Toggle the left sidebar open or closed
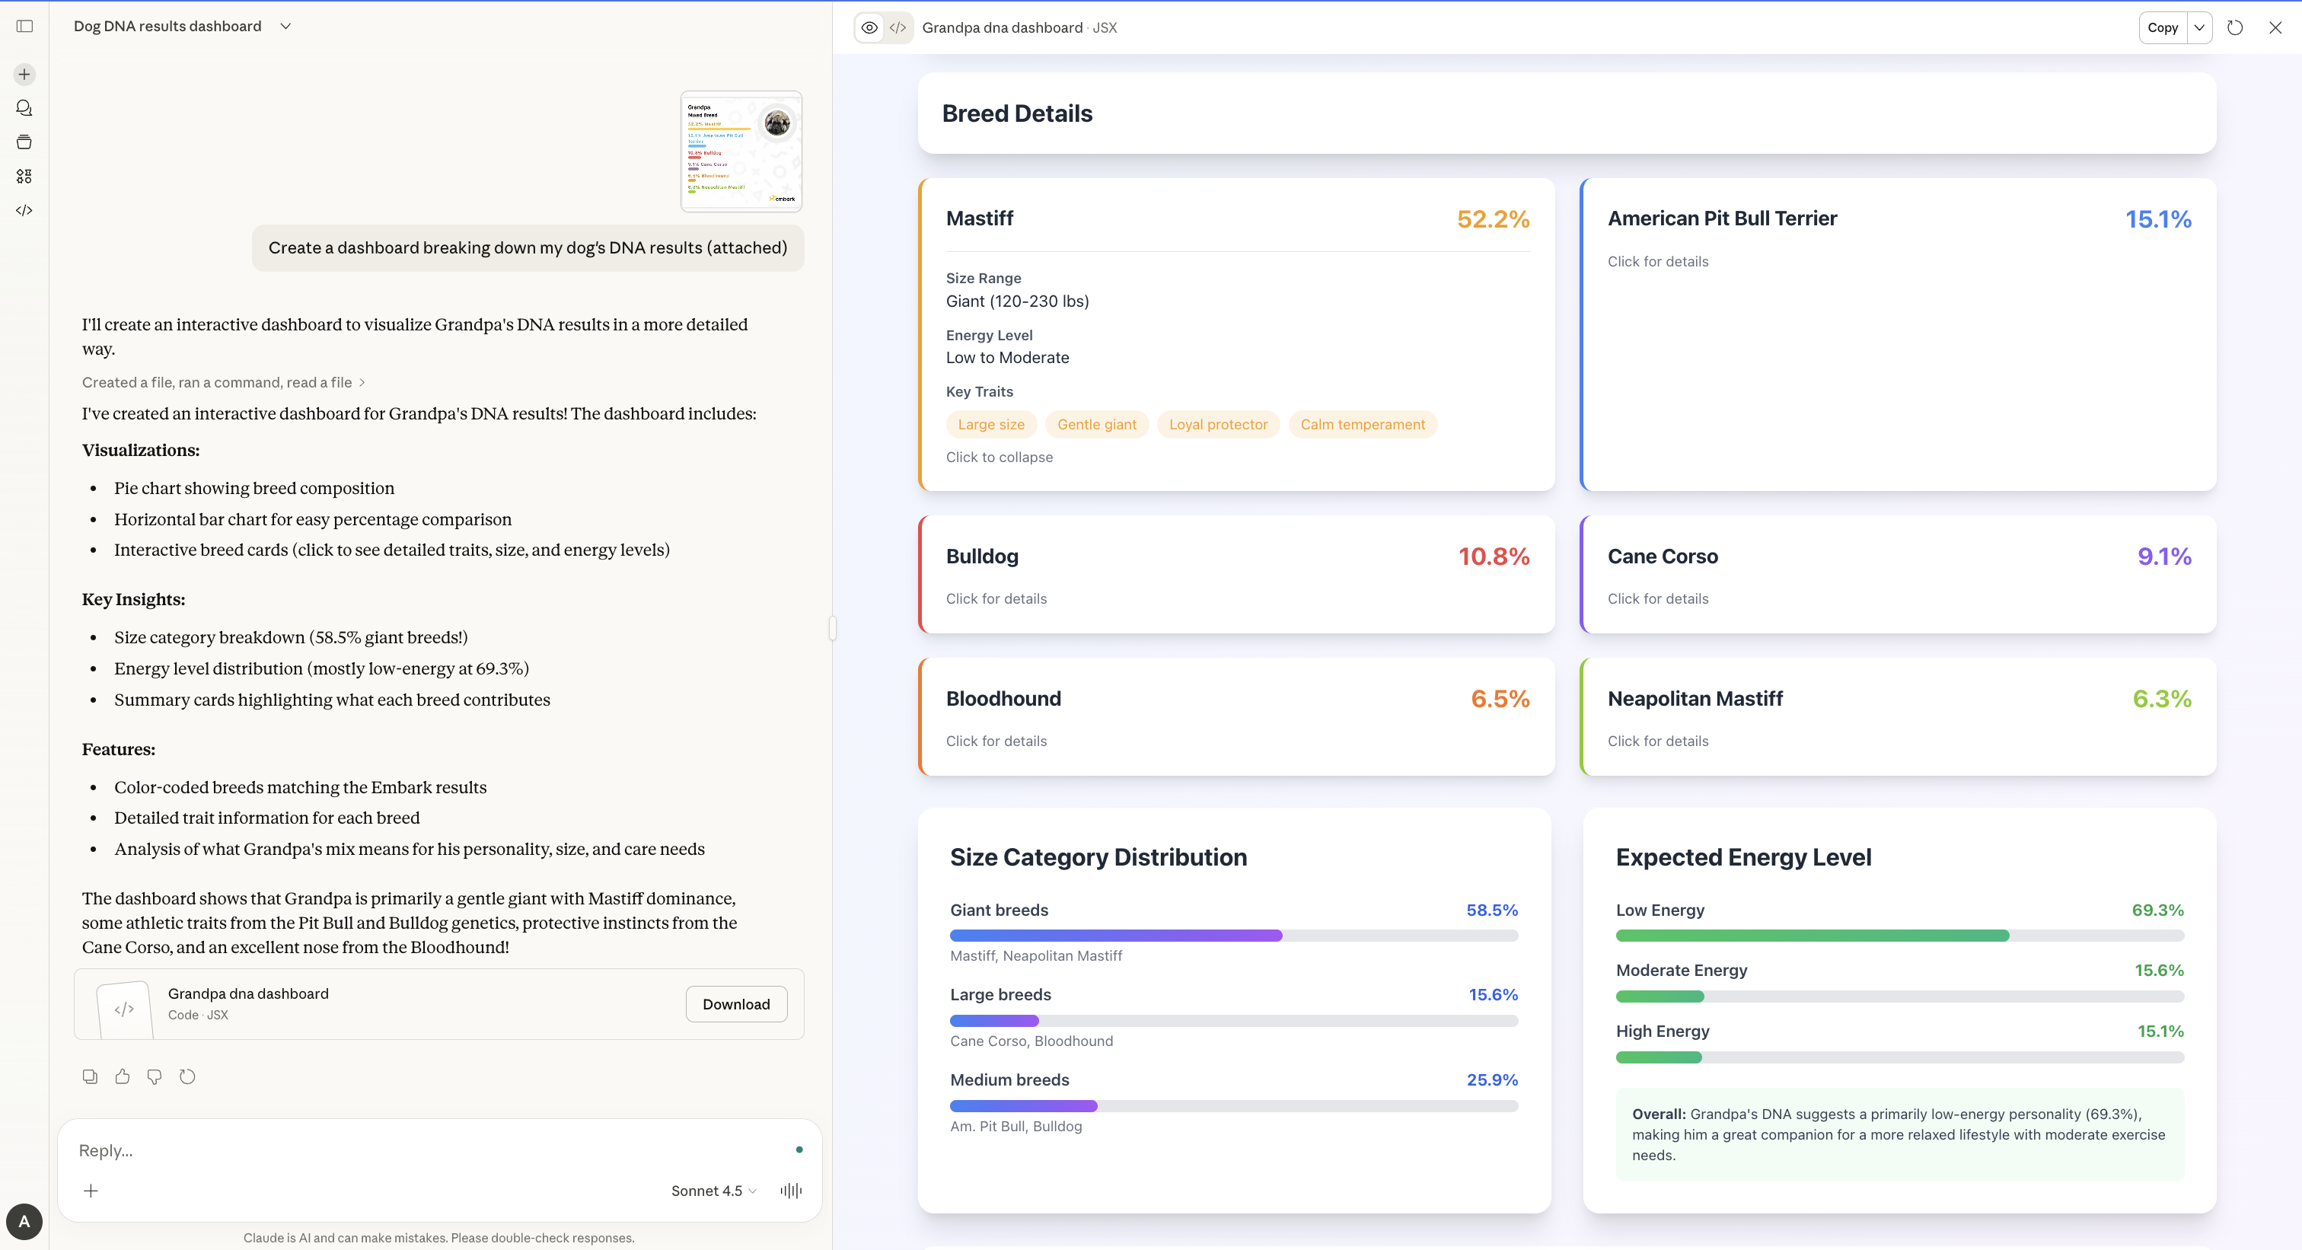The width and height of the screenshot is (2302, 1250). click(24, 26)
